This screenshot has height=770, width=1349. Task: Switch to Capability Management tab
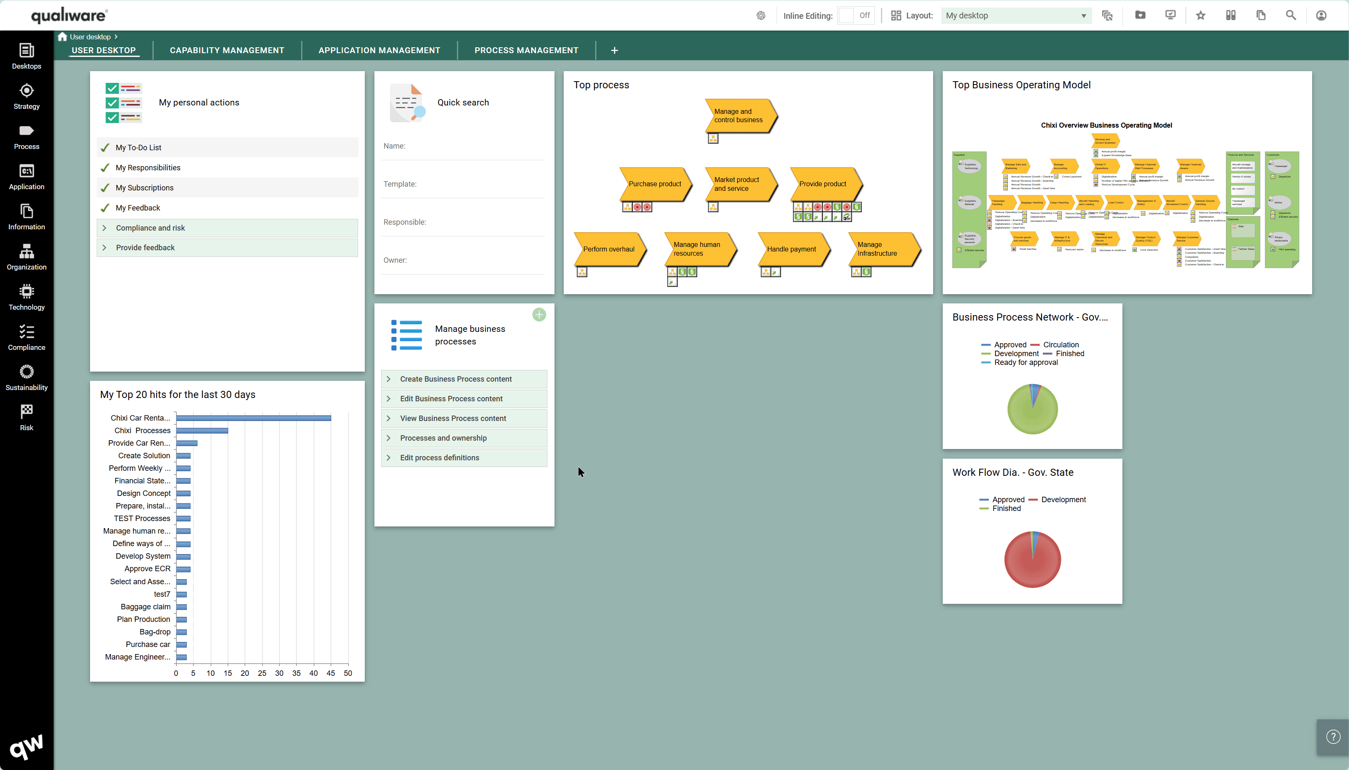[227, 50]
